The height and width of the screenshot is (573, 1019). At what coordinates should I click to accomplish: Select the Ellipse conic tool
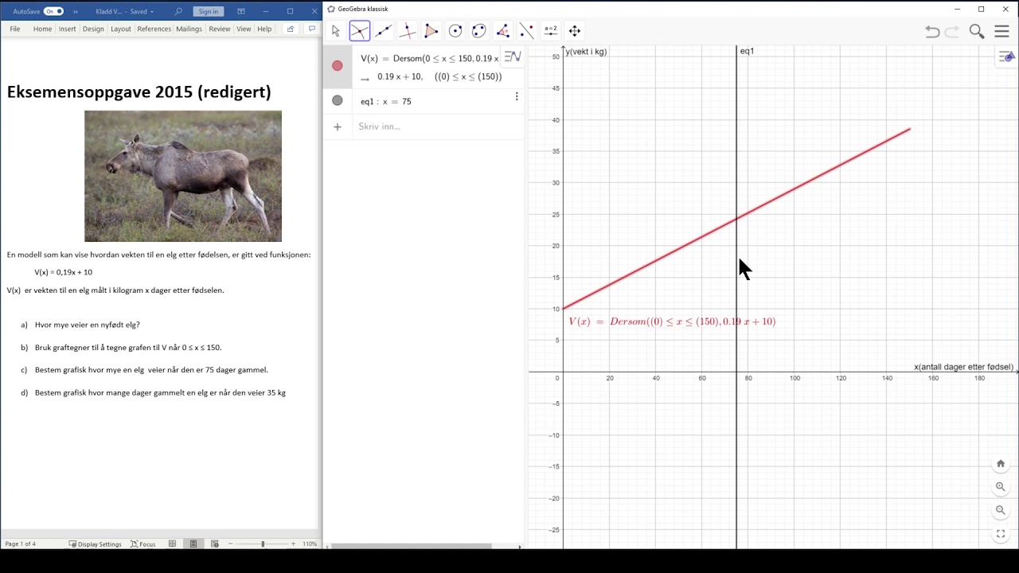(479, 31)
